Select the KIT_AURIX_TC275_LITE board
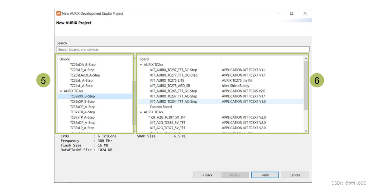The height and width of the screenshot is (188, 371). (168, 80)
